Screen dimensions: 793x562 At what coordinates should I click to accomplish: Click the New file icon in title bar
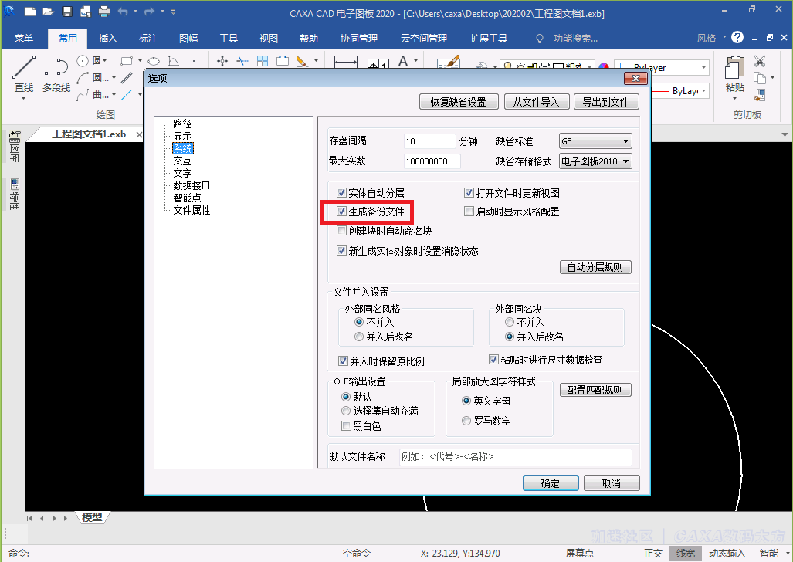(30, 11)
